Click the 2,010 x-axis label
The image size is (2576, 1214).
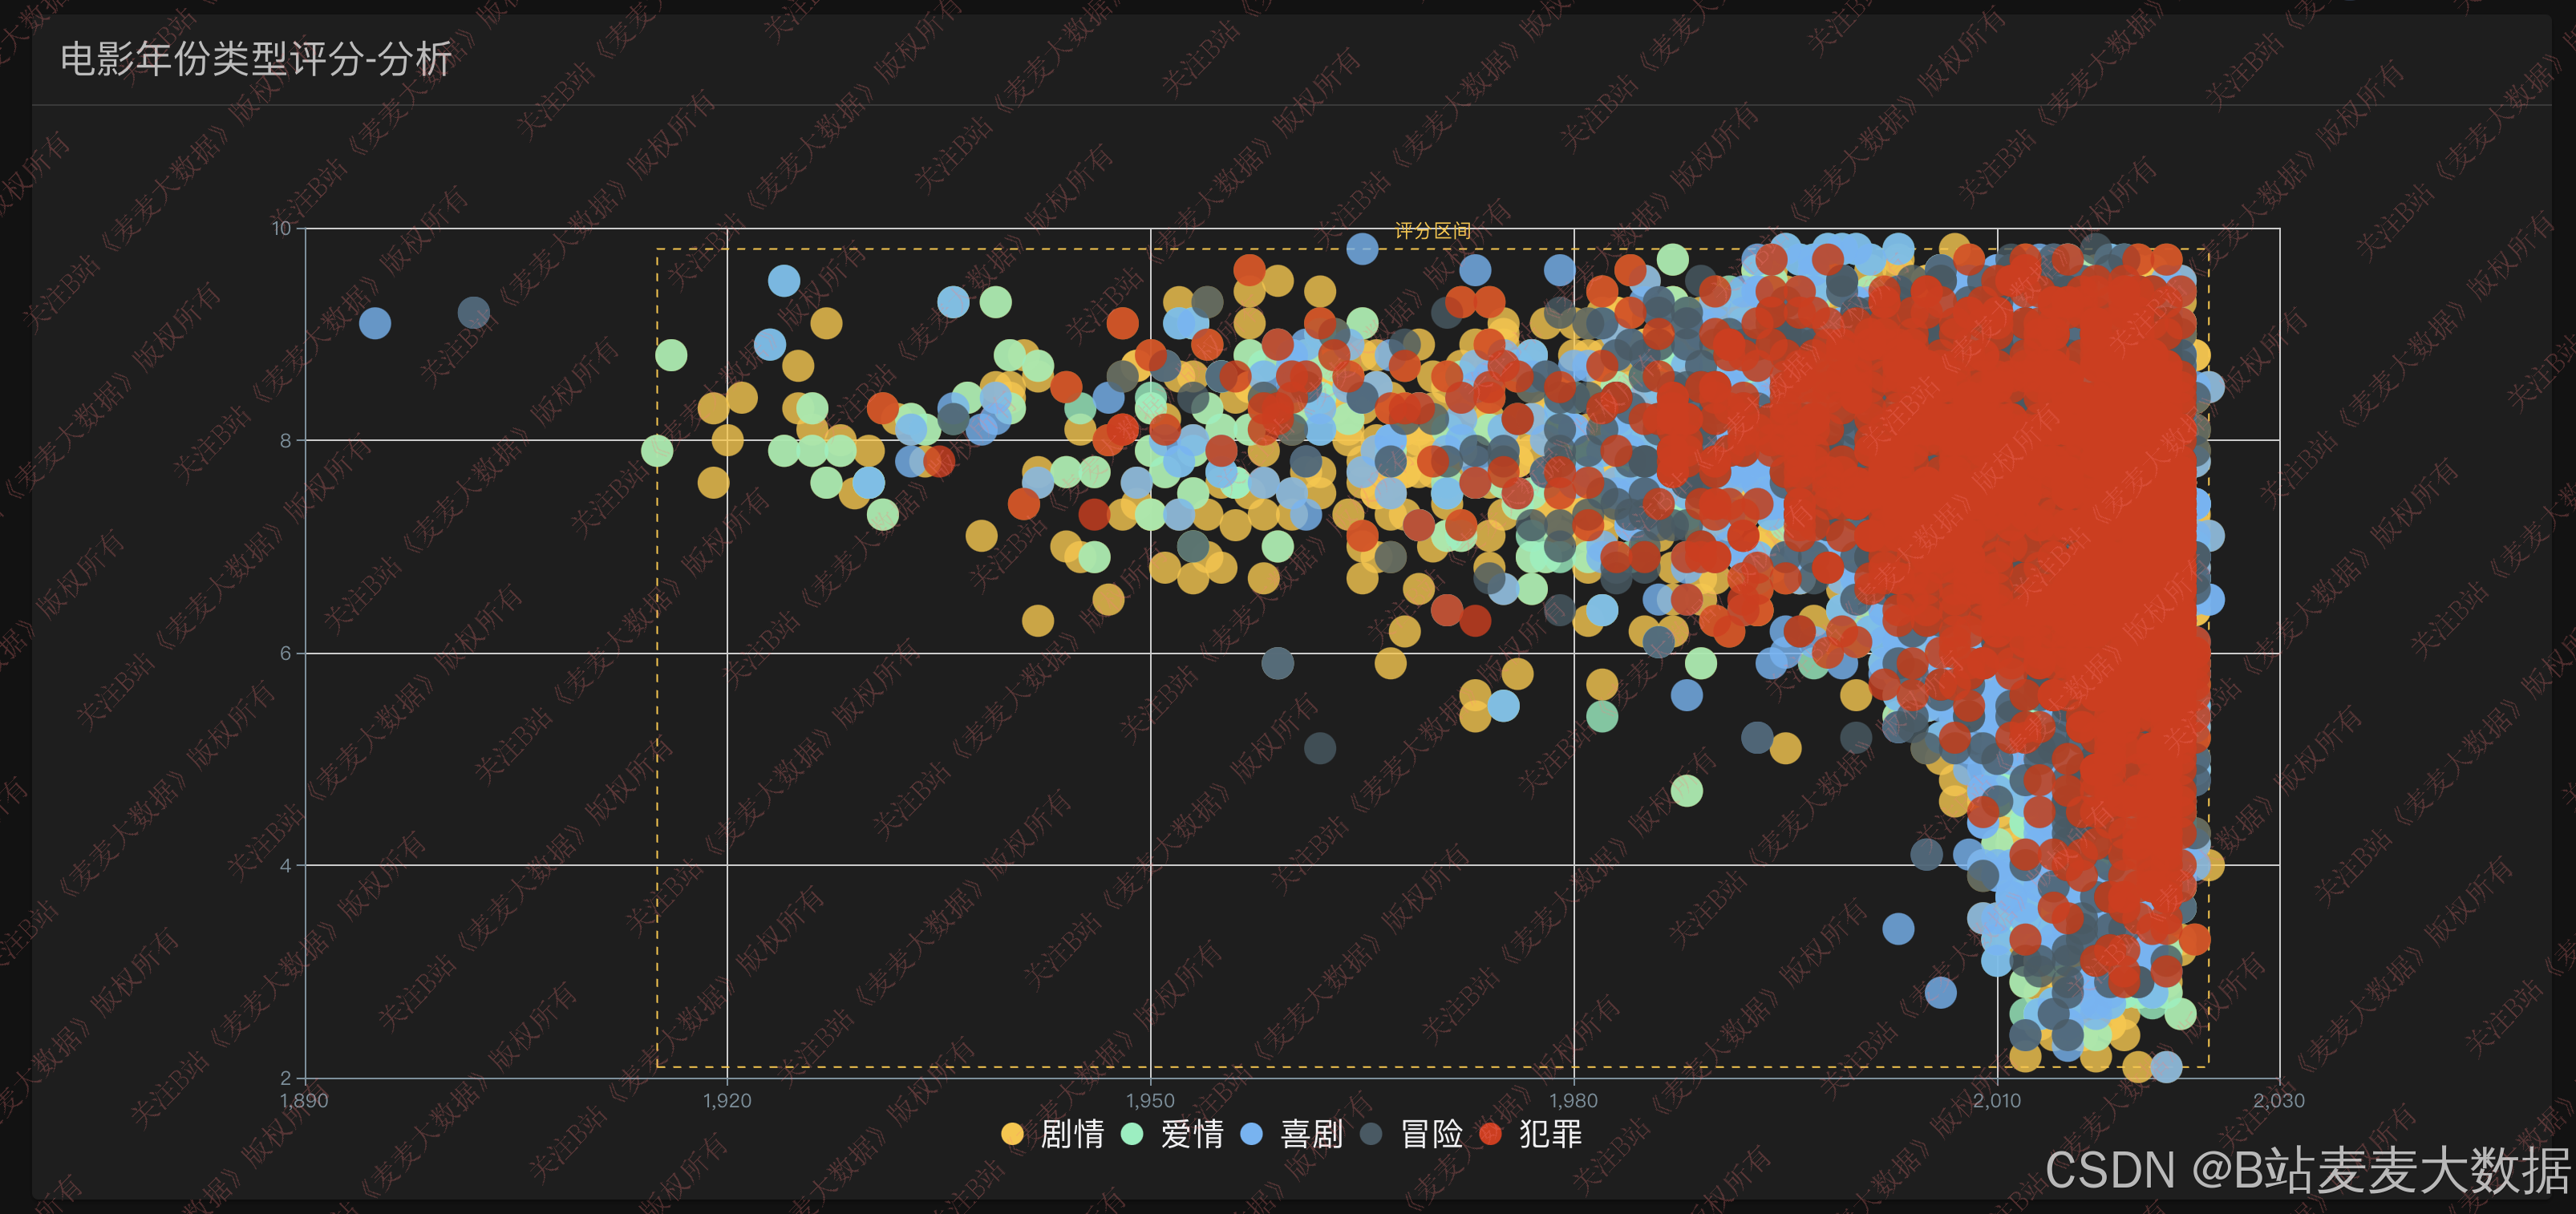coord(1996,1101)
